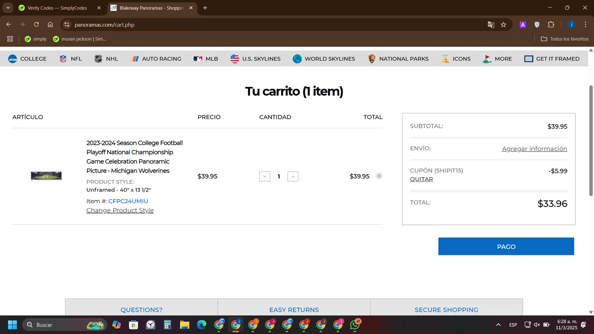The width and height of the screenshot is (594, 334).
Task: Click the Buscar taskbar search box
Action: 65,325
